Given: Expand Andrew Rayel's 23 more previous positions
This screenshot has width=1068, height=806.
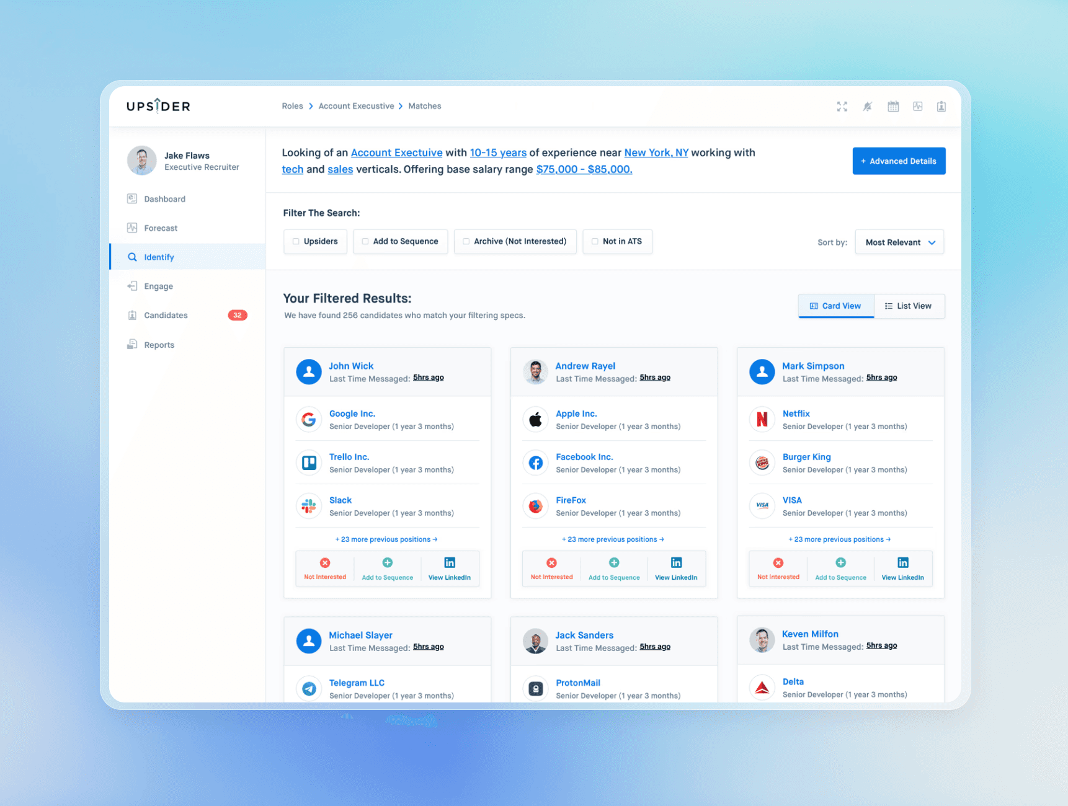Looking at the screenshot, I should (x=613, y=539).
